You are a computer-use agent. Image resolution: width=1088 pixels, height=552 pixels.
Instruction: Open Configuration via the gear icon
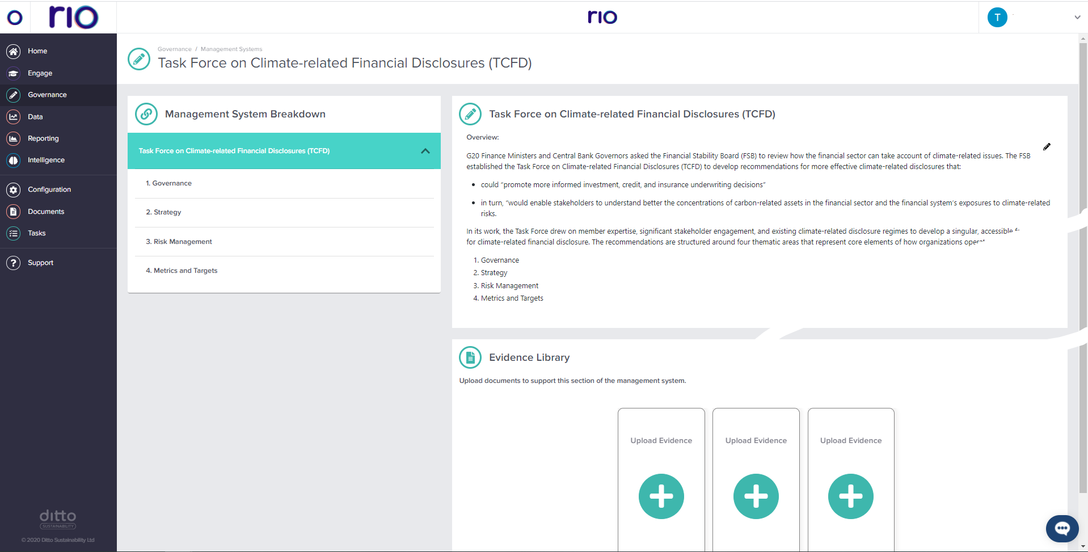[x=12, y=189]
